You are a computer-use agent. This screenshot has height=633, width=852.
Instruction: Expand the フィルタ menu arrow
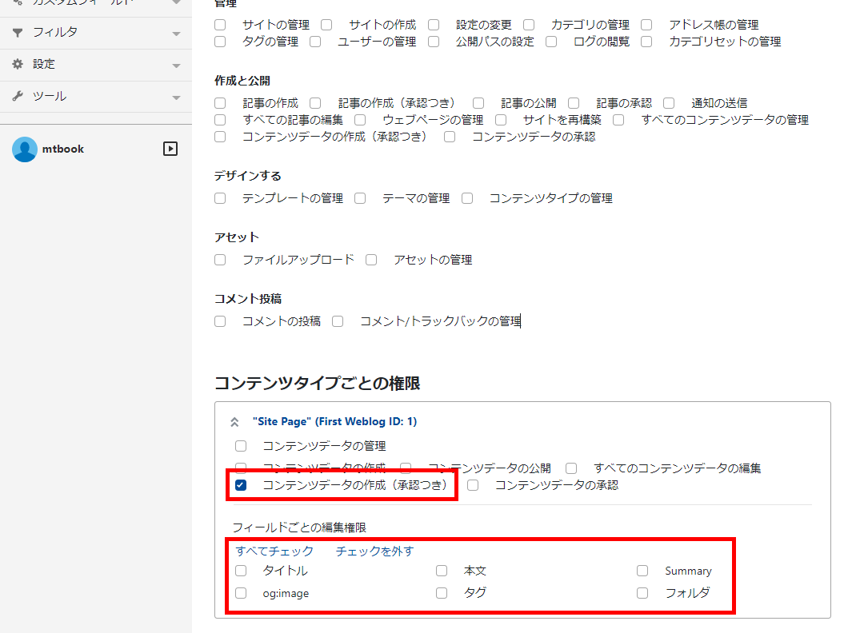pos(176,34)
